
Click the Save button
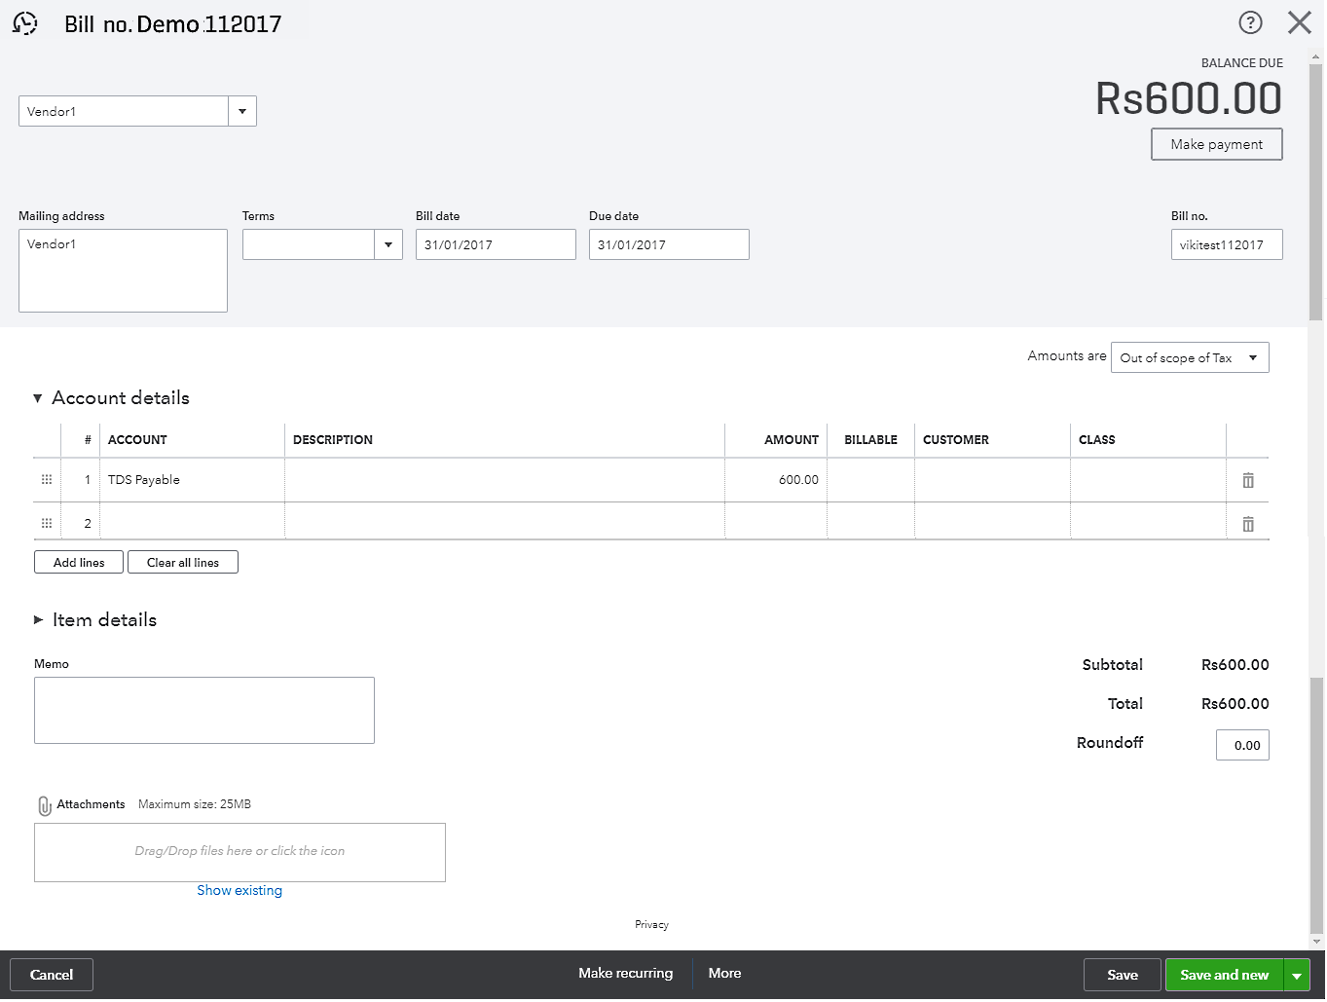(x=1123, y=975)
